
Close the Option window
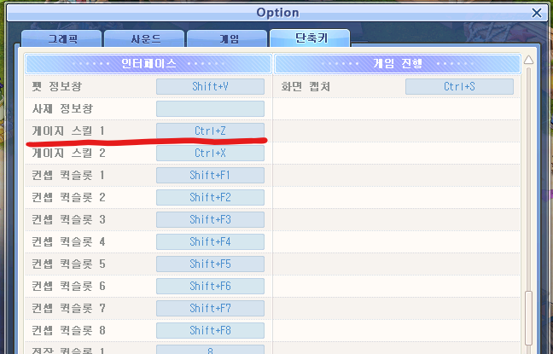coord(537,13)
